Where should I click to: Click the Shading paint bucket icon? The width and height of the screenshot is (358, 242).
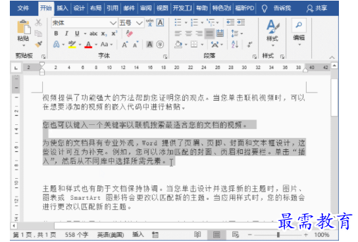(178, 44)
